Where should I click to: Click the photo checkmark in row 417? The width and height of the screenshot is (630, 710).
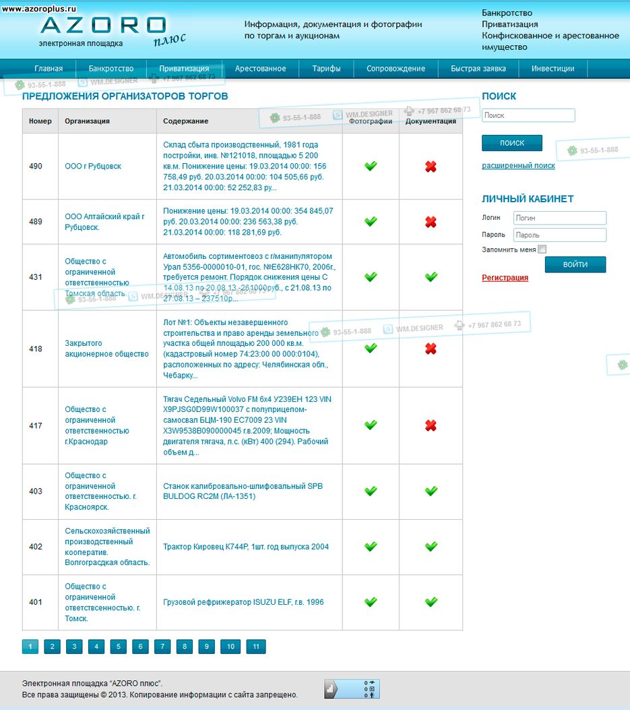click(371, 425)
